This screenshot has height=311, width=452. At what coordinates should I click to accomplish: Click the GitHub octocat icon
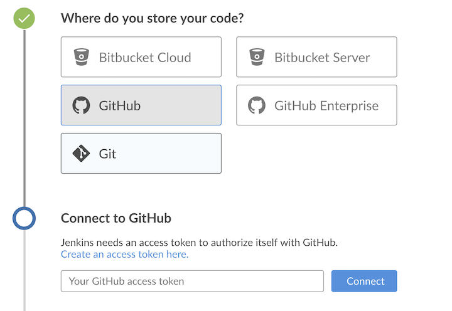81,105
